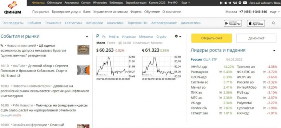This screenshot has width=281, height=128.
Task: Show США leaders tab
Action: 207,59
